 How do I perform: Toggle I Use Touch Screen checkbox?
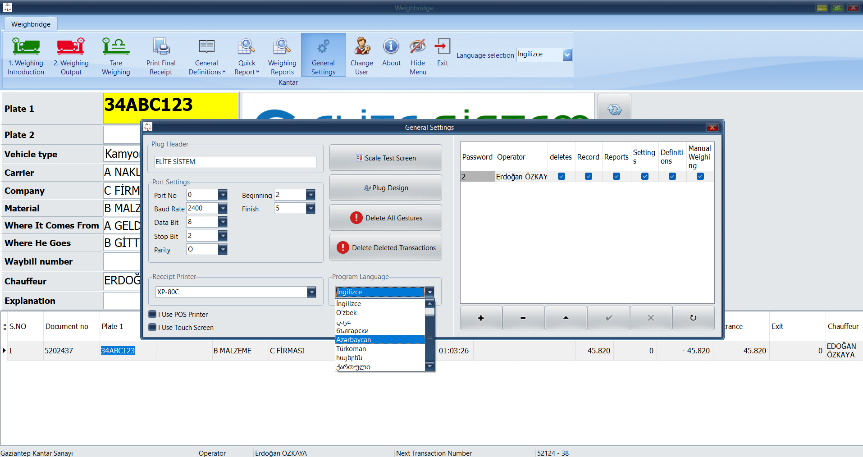click(153, 327)
